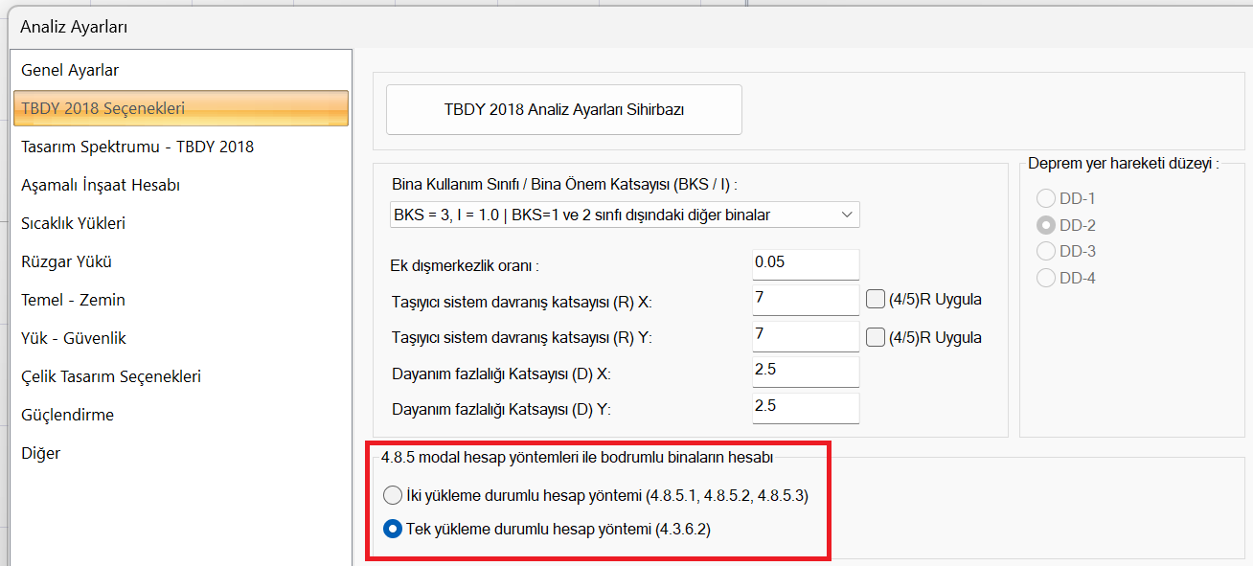The width and height of the screenshot is (1253, 566).
Task: Click the Diğer category
Action: point(40,453)
